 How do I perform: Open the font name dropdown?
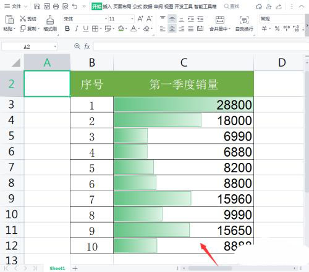(106, 19)
